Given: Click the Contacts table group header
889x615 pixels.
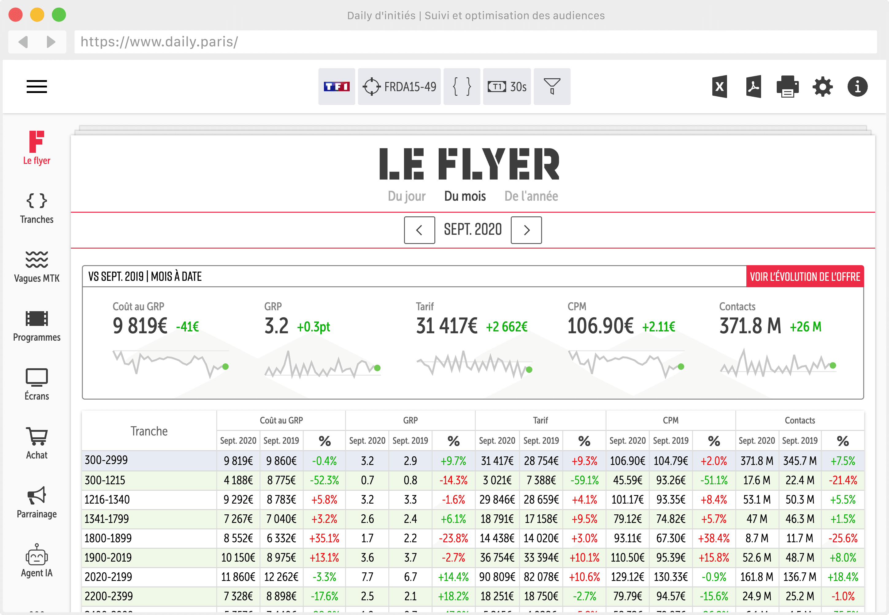Looking at the screenshot, I should (800, 420).
